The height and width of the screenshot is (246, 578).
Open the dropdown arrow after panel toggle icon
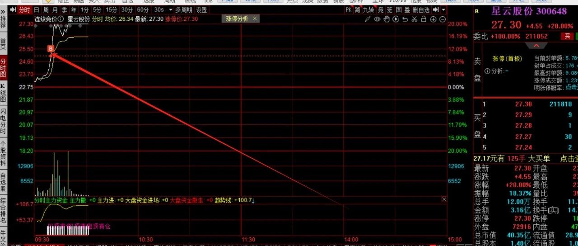click(x=443, y=9)
